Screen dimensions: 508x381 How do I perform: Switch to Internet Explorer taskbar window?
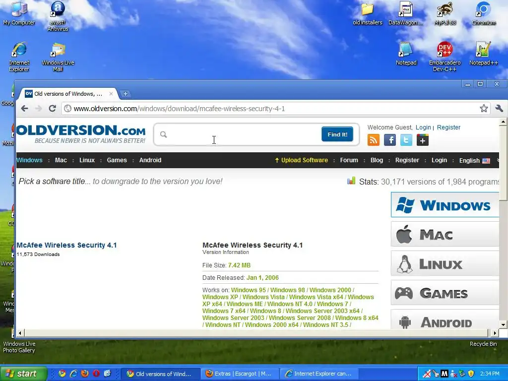319,374
